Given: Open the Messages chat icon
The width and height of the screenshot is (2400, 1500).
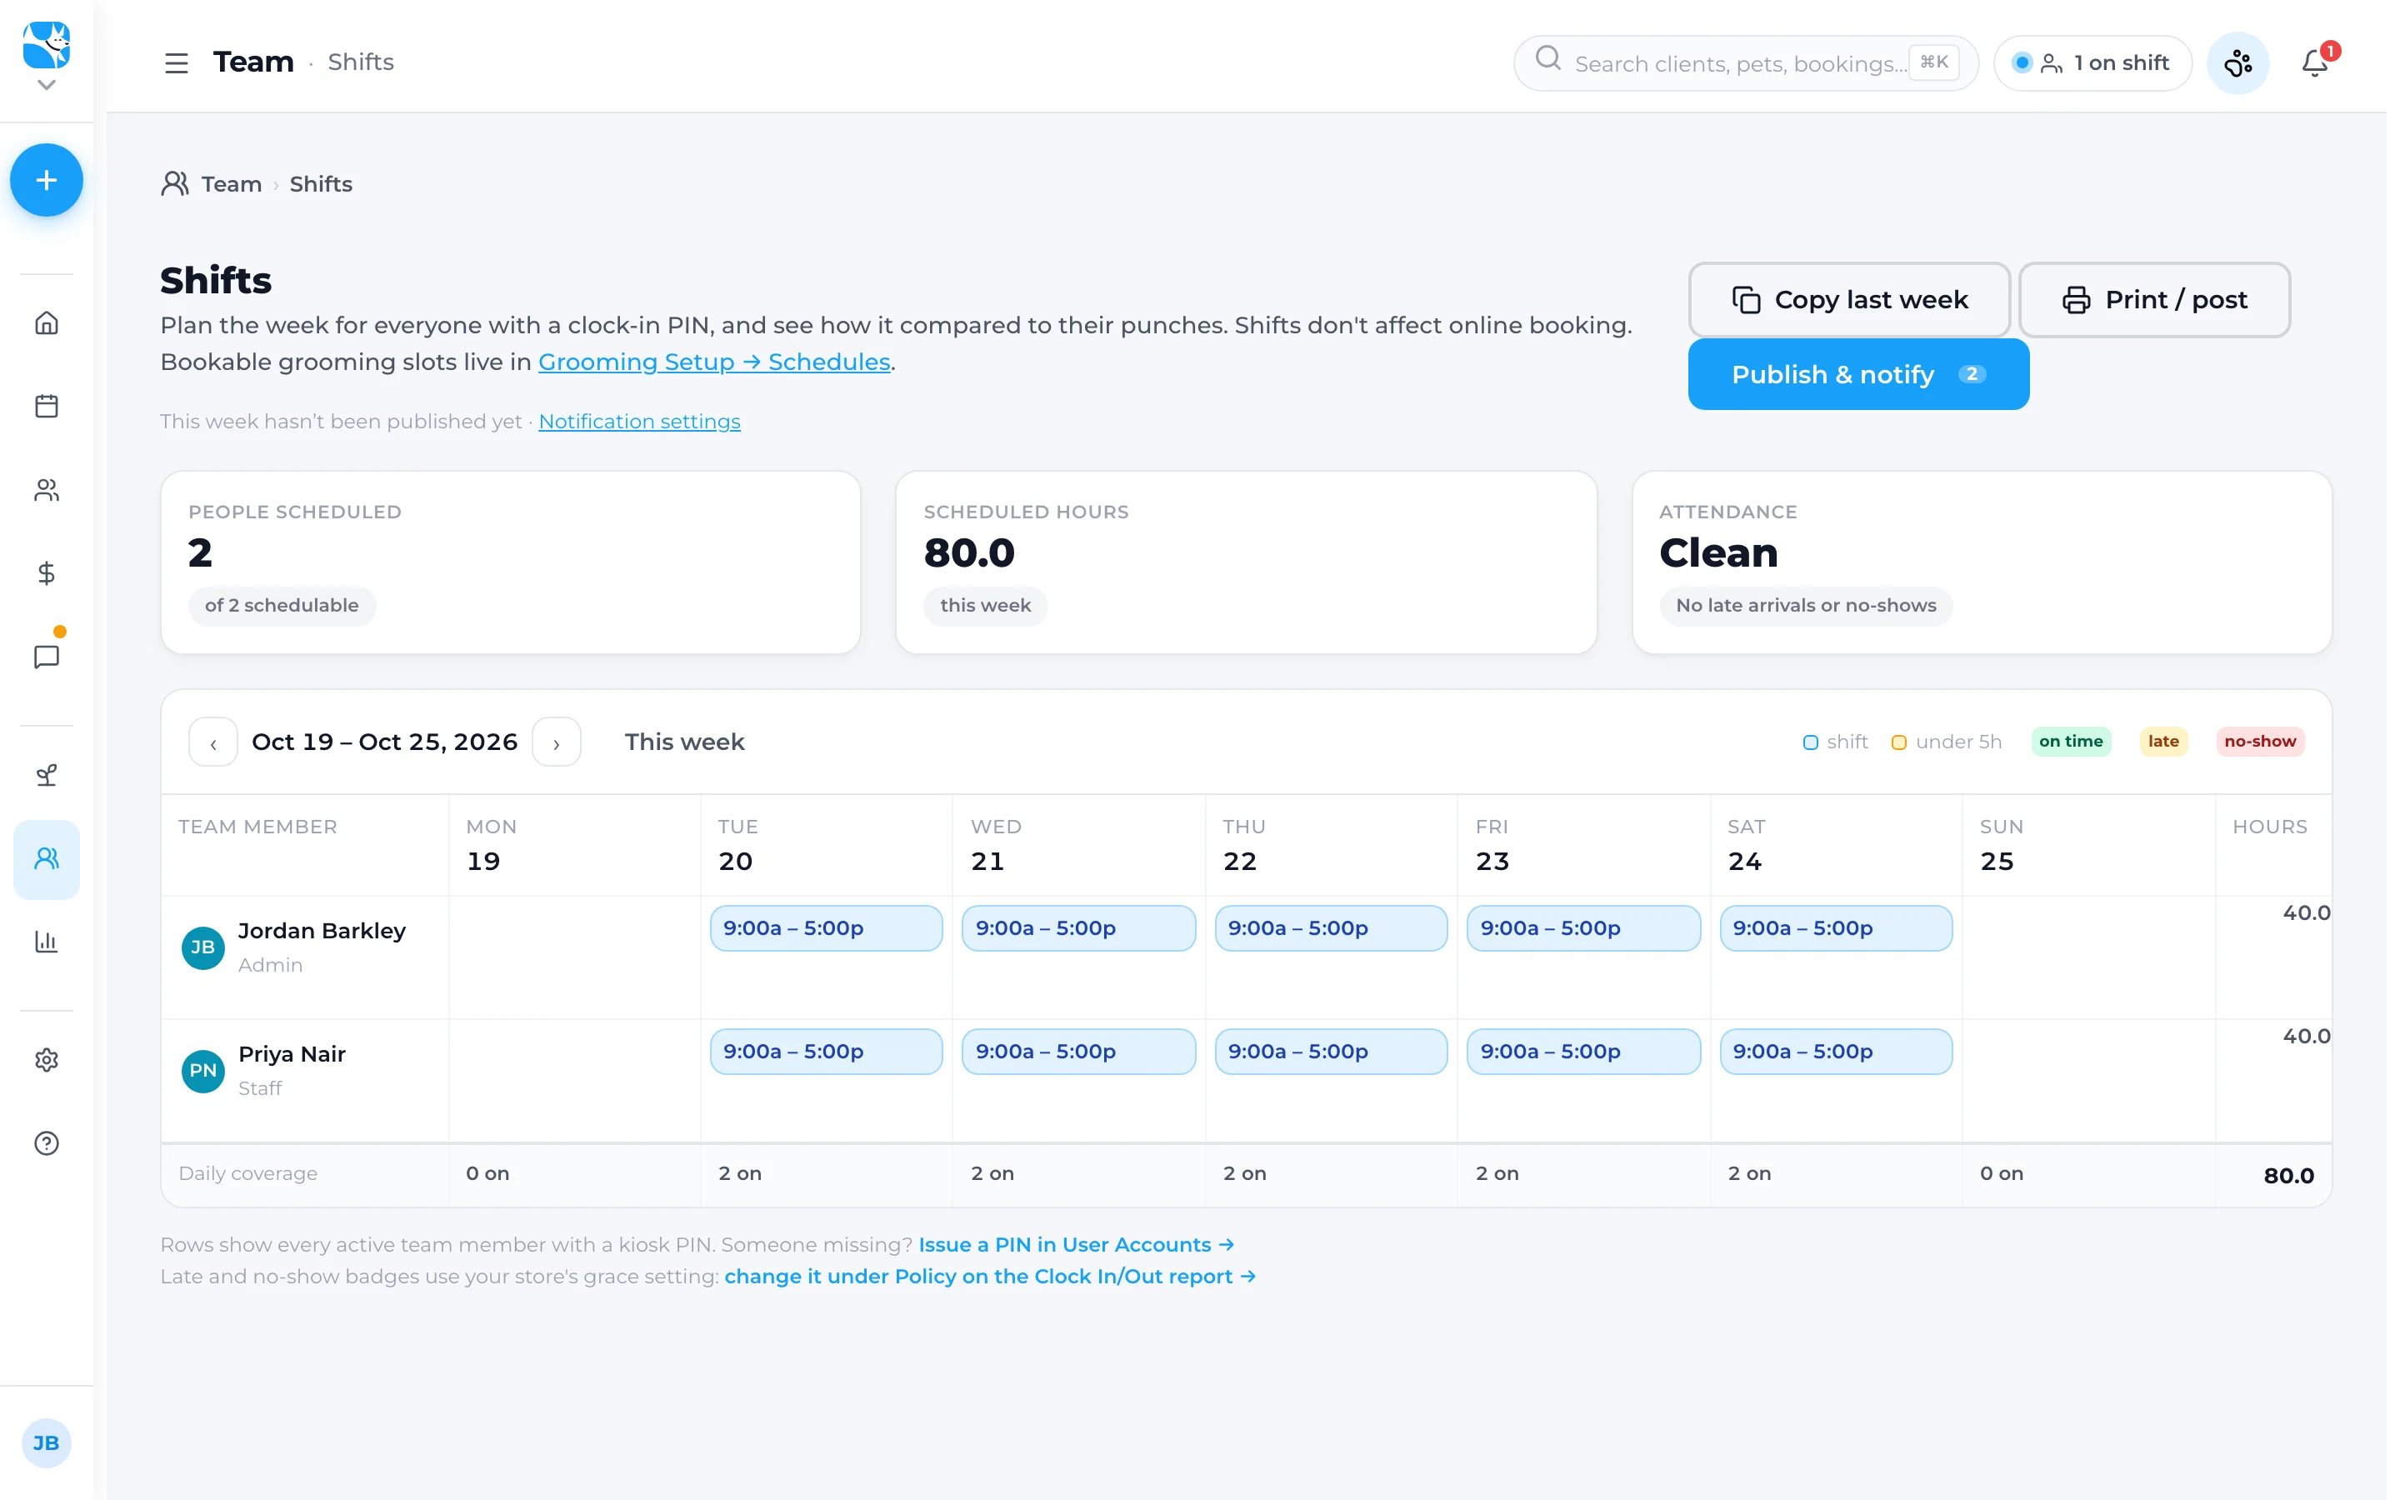Looking at the screenshot, I should coord(46,657).
